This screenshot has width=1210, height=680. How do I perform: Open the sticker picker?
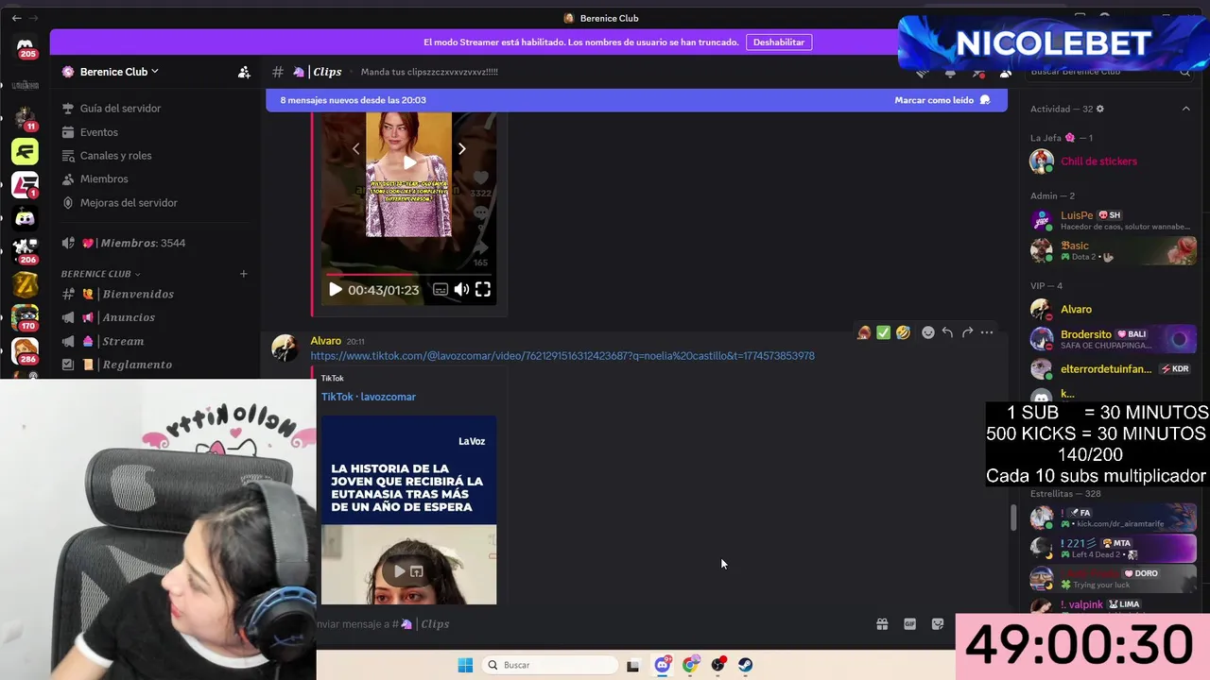coord(938,624)
